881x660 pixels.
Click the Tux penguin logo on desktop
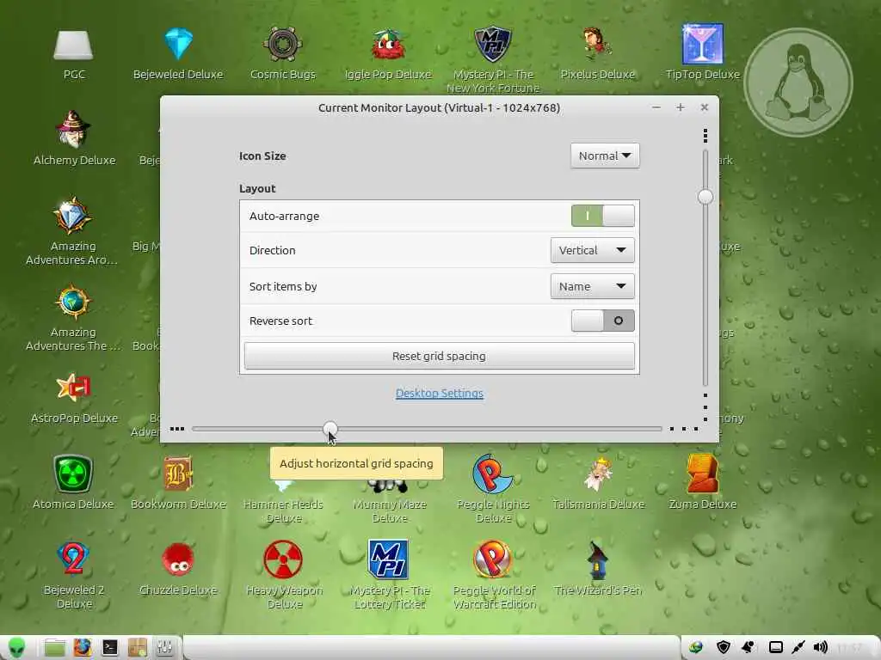click(798, 82)
